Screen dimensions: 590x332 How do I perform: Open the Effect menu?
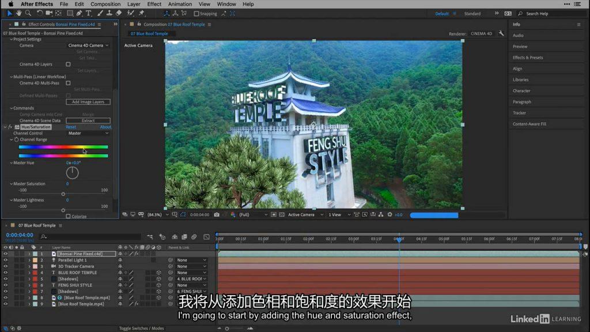pos(154,4)
